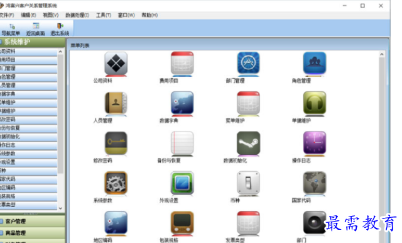Open the 公司资料 icon in menu list
The width and height of the screenshot is (402, 243).
click(x=116, y=63)
